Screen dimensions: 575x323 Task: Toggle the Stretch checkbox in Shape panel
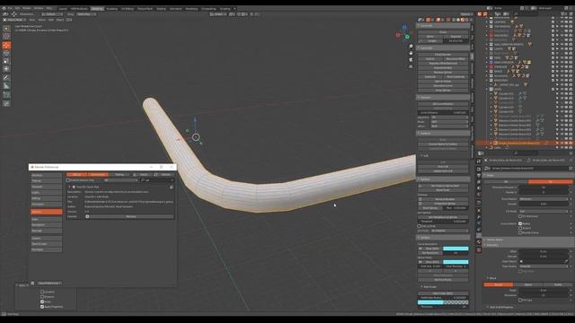pyautogui.click(x=520, y=228)
